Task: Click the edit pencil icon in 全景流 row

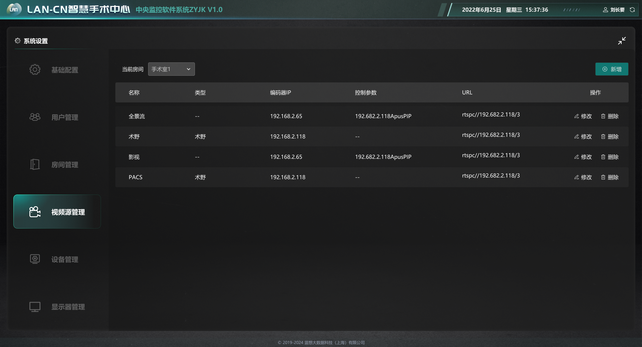Action: coord(577,116)
